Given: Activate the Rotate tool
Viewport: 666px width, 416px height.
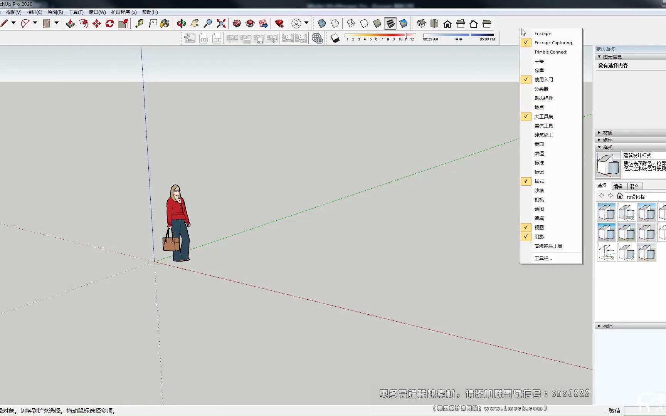Looking at the screenshot, I should [110, 24].
